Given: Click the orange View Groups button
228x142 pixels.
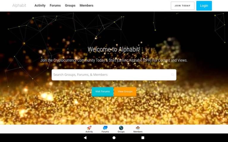Looking at the screenshot, I should (125, 92).
